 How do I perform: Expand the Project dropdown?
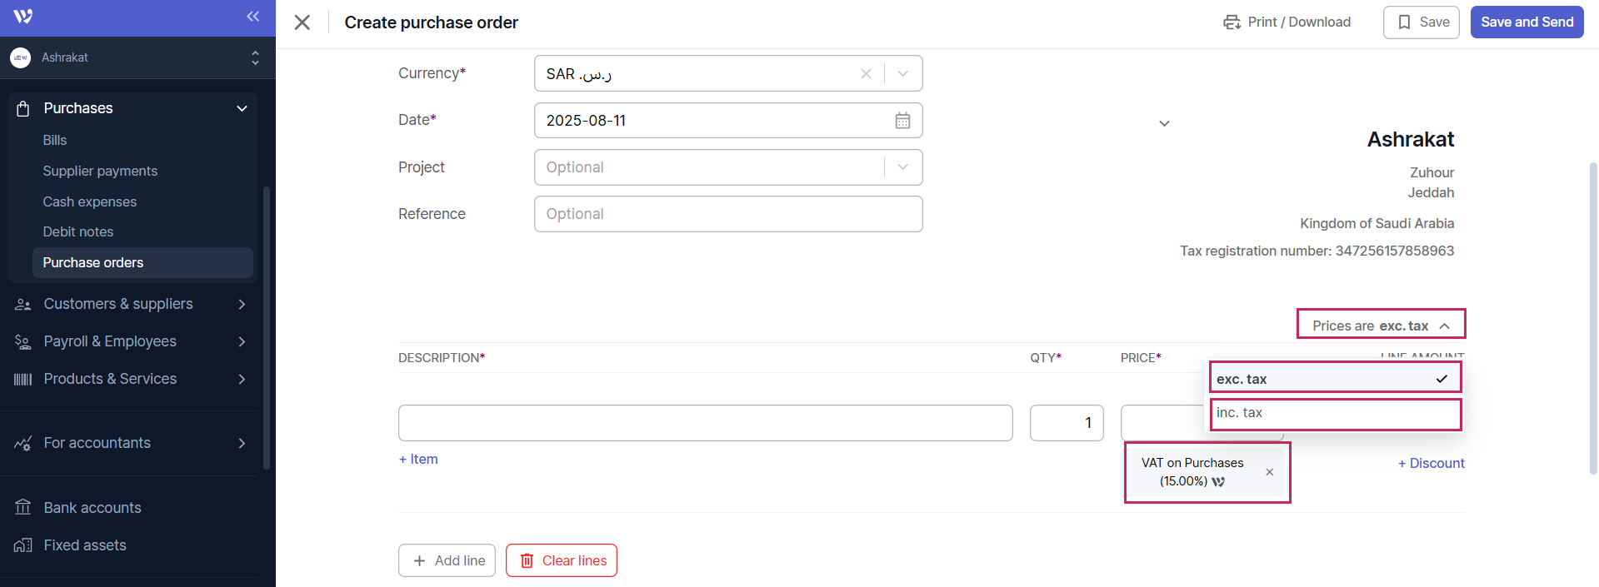[x=902, y=167]
